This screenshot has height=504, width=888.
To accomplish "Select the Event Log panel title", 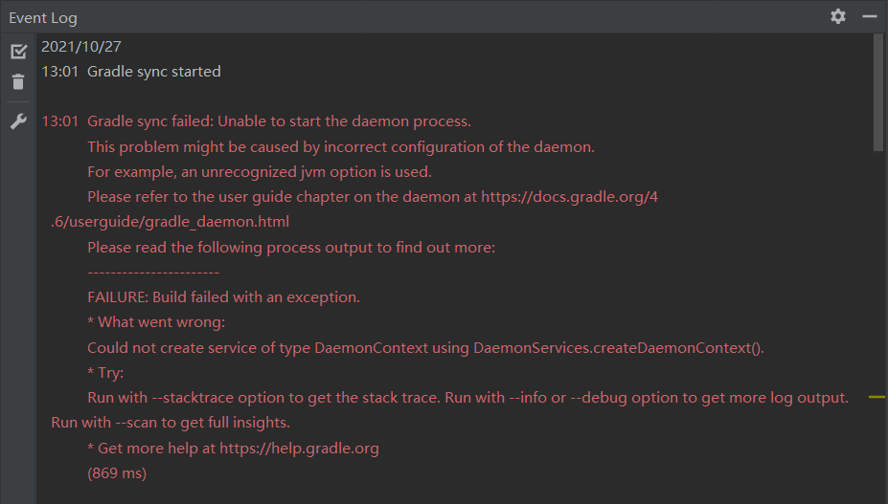I will (x=43, y=18).
